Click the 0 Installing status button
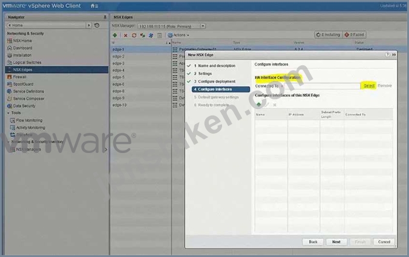Screen dimensions: 409x257 (328, 34)
